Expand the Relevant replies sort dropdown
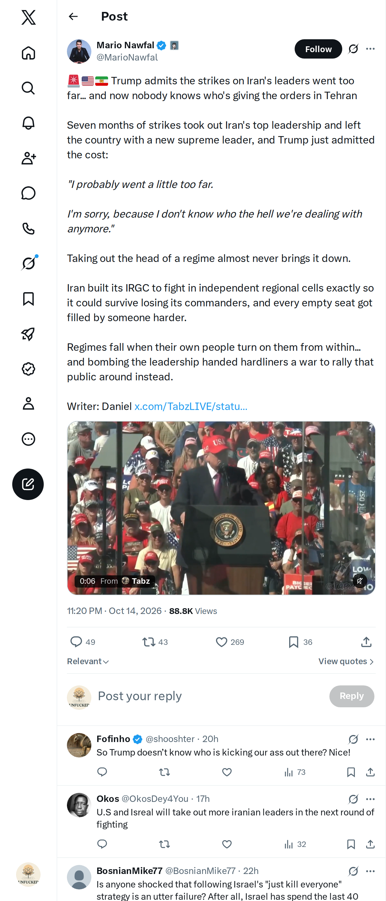This screenshot has height=901, width=386. 88,661
